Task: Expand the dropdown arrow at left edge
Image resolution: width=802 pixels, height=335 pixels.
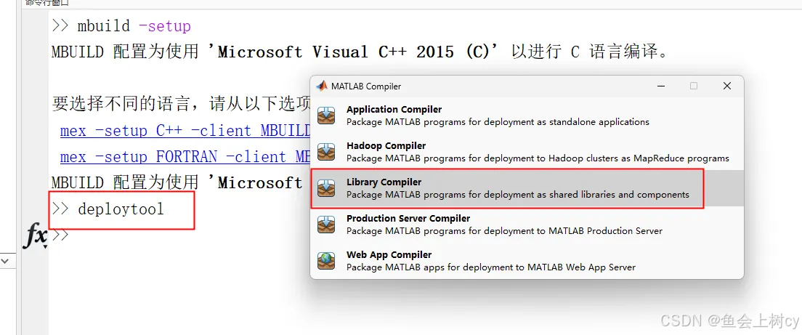Action: tap(5, 261)
